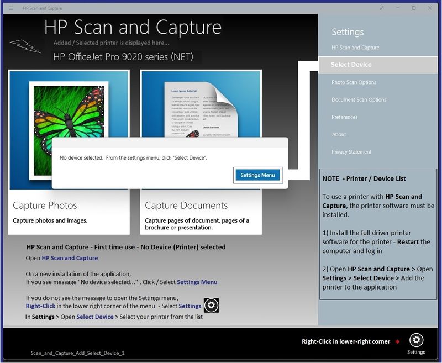Click 'First time use - No Device' heading

point(126,247)
